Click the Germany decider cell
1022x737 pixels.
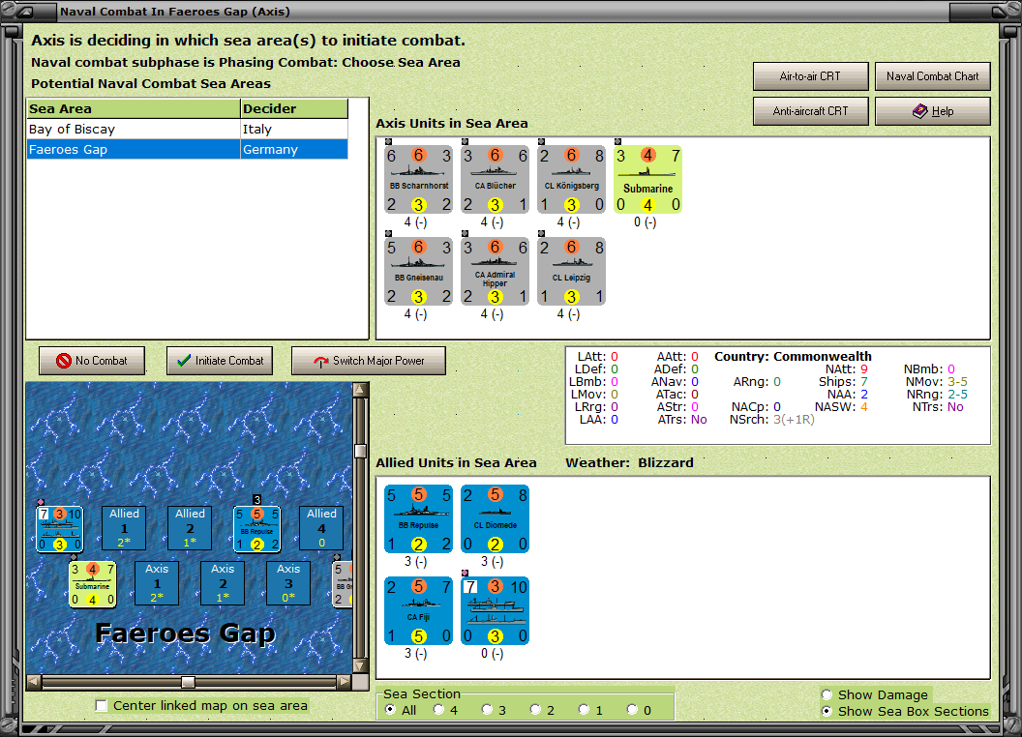point(294,149)
